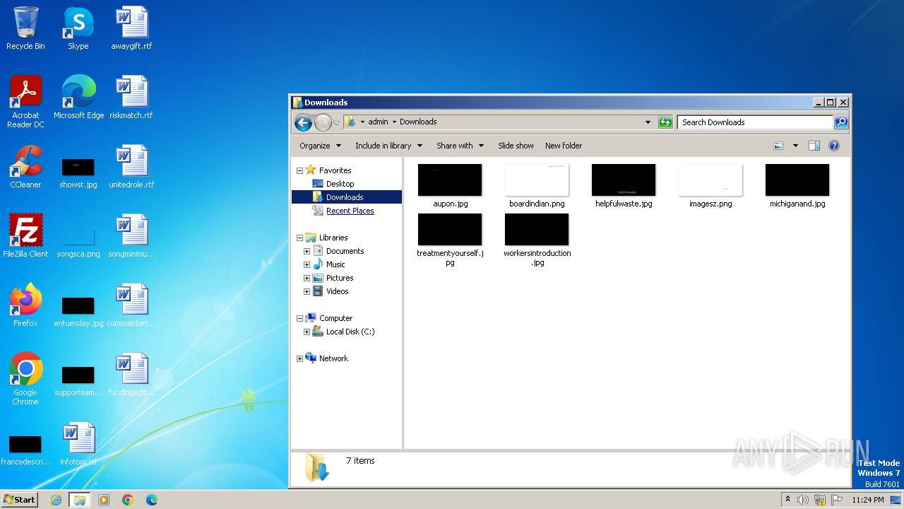
Task: Open Action Center flag tray icon
Action: click(x=837, y=500)
